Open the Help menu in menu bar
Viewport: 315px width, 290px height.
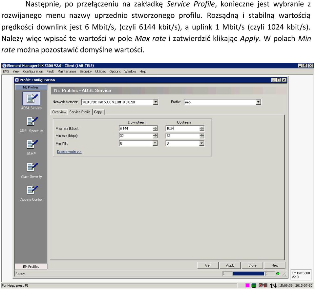tap(143, 72)
